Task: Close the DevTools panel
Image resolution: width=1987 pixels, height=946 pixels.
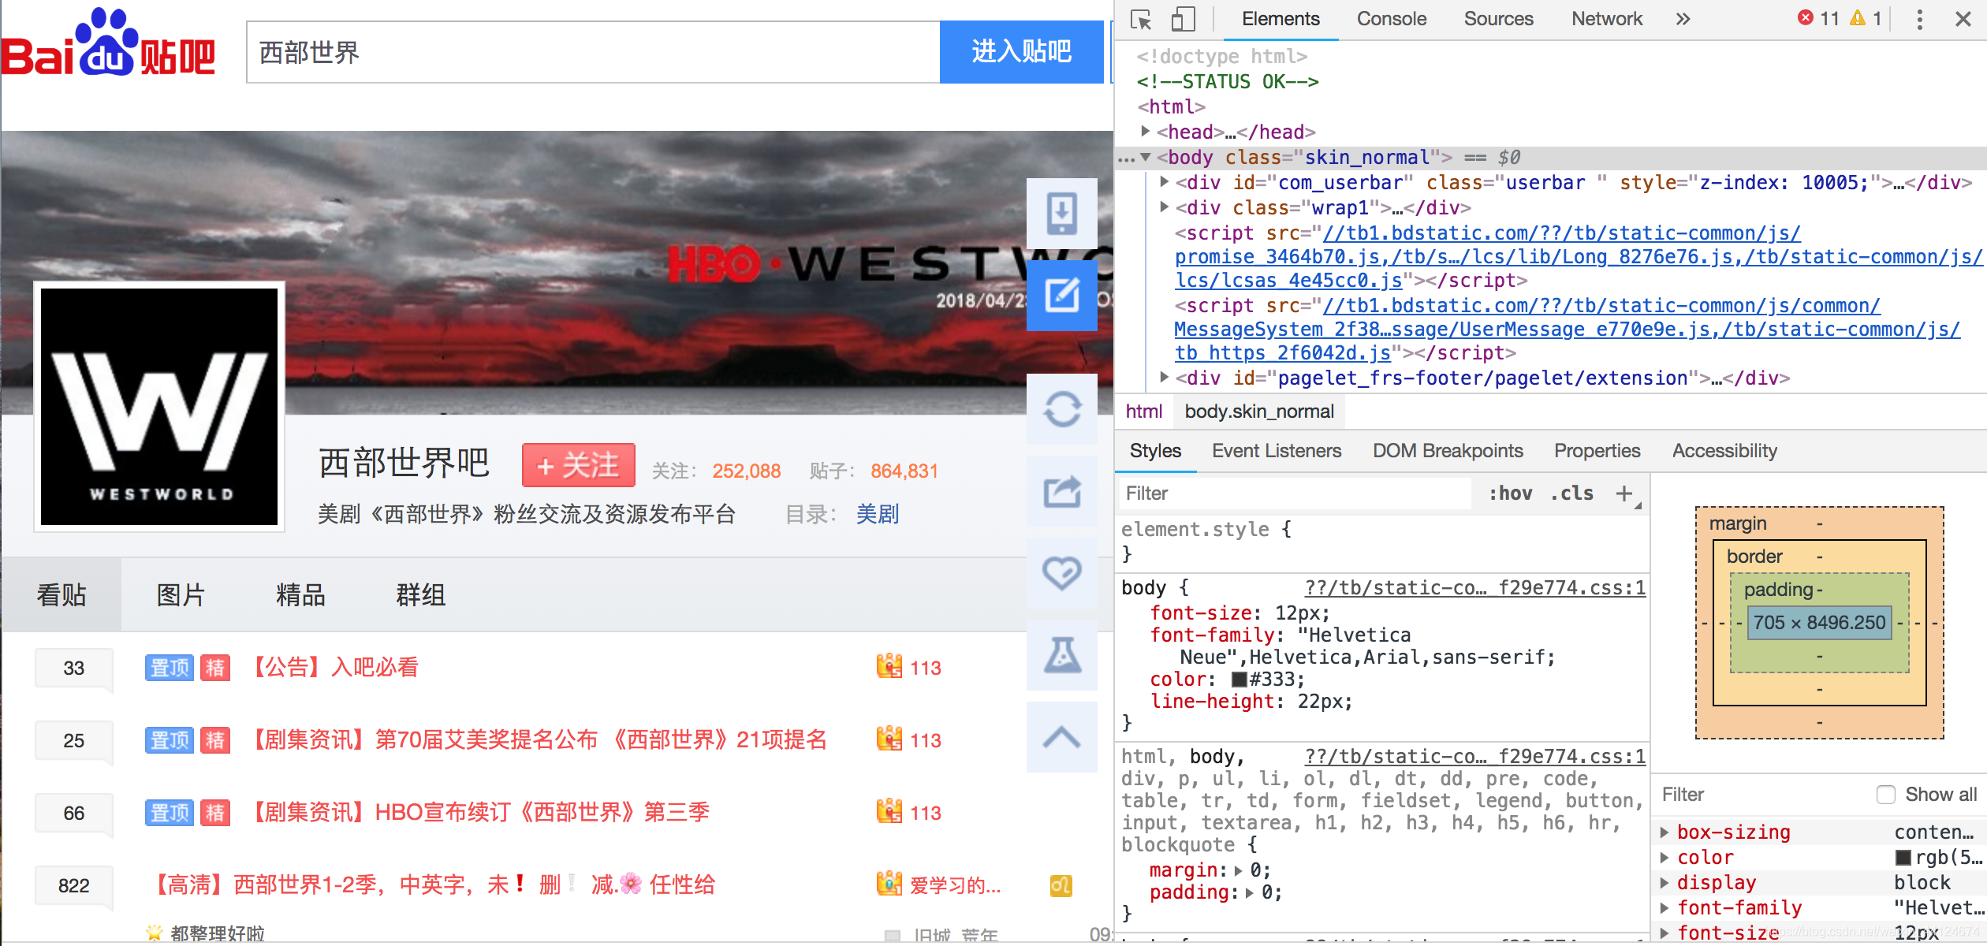Action: 1963,19
